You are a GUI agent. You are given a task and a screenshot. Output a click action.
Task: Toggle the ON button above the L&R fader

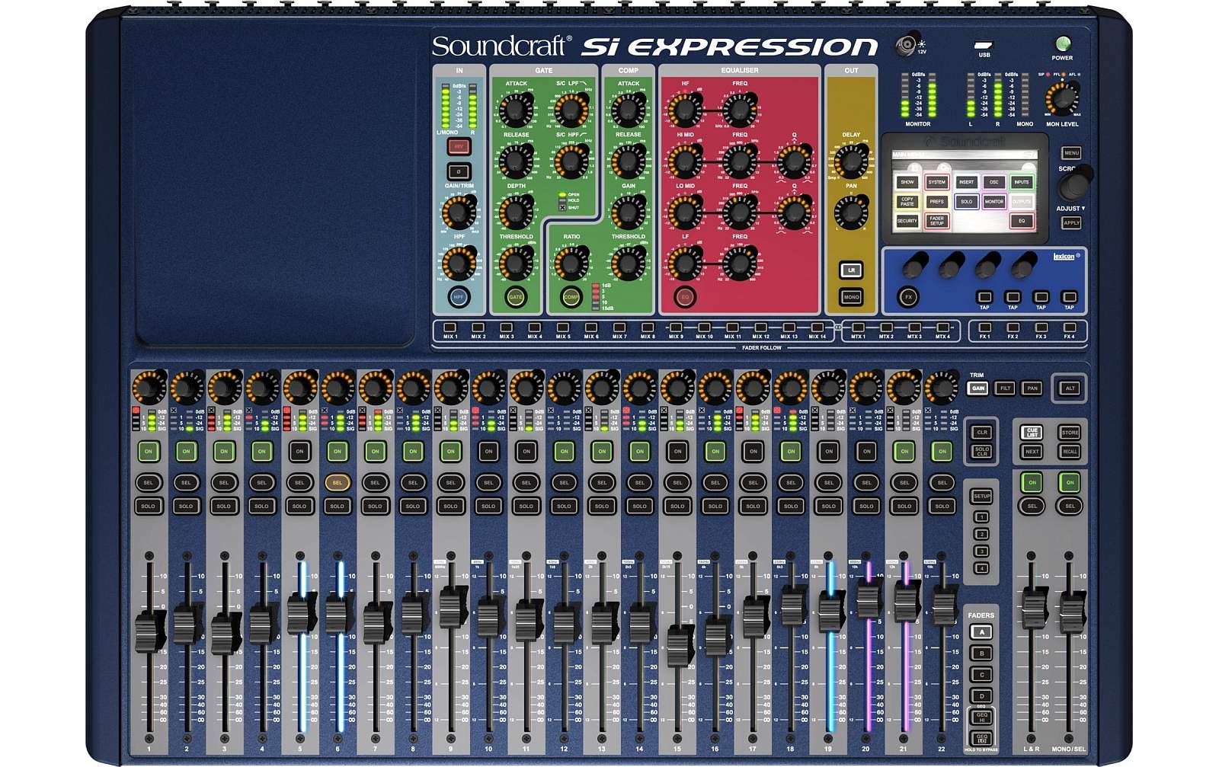point(1032,482)
